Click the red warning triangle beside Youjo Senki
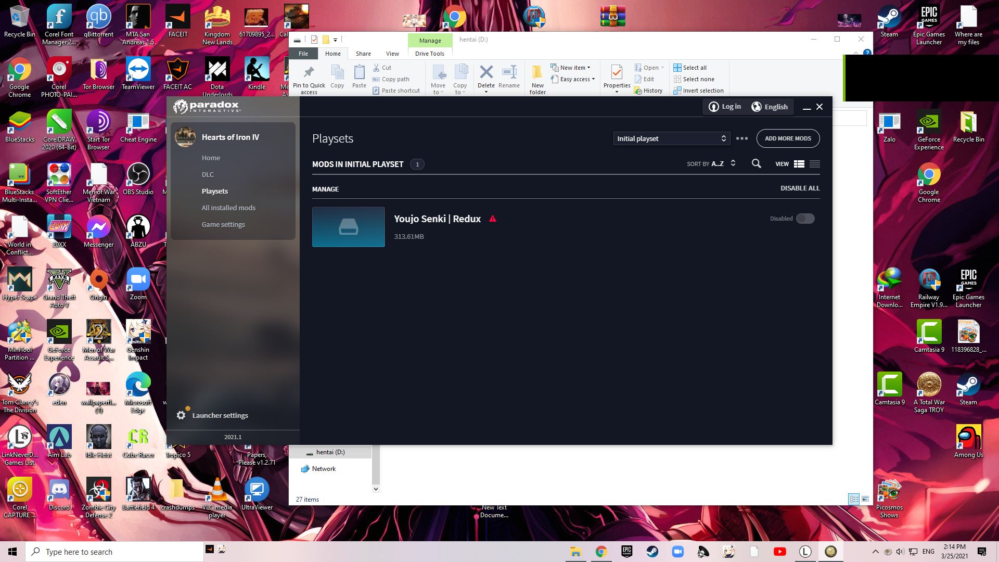The width and height of the screenshot is (999, 562). [x=493, y=219]
